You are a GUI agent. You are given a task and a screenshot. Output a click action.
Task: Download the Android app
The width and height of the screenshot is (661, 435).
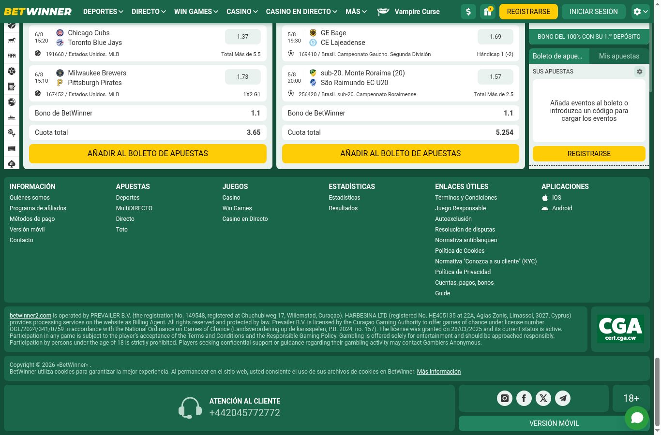pos(557,208)
